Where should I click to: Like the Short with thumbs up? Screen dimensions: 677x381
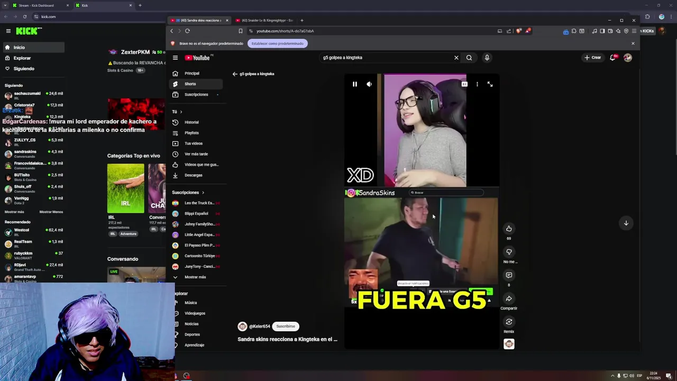509,229
